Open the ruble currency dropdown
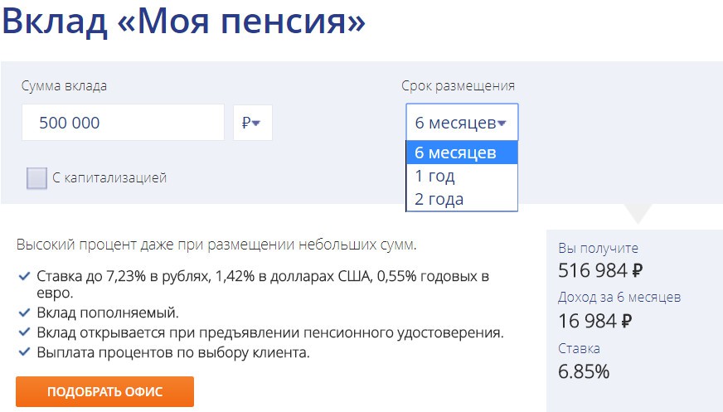 pyautogui.click(x=252, y=123)
